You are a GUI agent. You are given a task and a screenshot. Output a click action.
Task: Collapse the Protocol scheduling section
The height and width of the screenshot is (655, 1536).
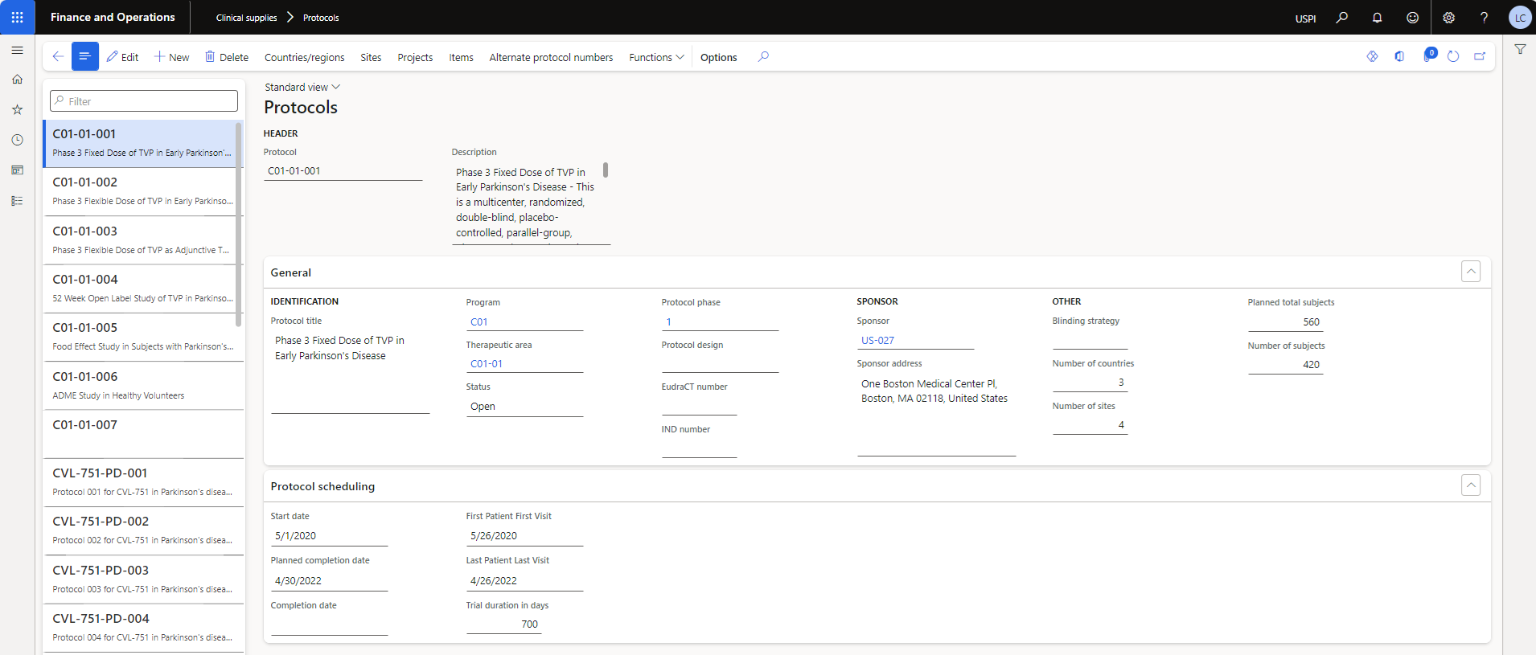point(1470,485)
